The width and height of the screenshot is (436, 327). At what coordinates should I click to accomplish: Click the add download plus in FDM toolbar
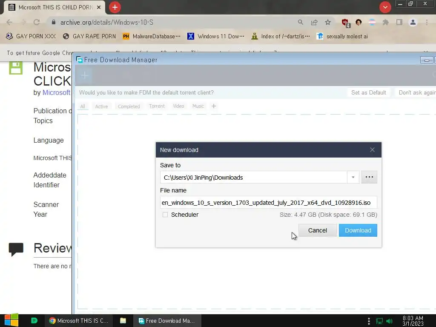(x=85, y=75)
